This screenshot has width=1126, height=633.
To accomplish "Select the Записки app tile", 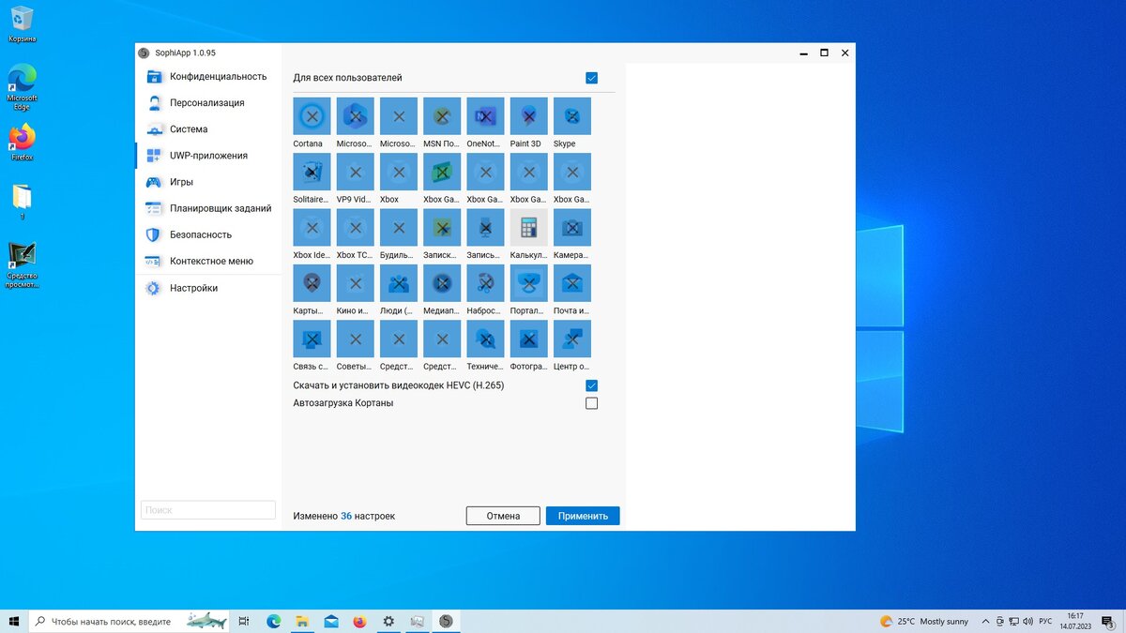I will coord(442,227).
